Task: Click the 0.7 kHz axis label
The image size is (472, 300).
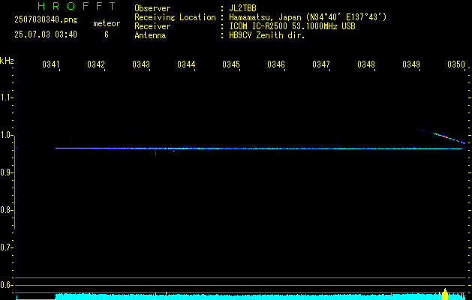Action: (6, 247)
